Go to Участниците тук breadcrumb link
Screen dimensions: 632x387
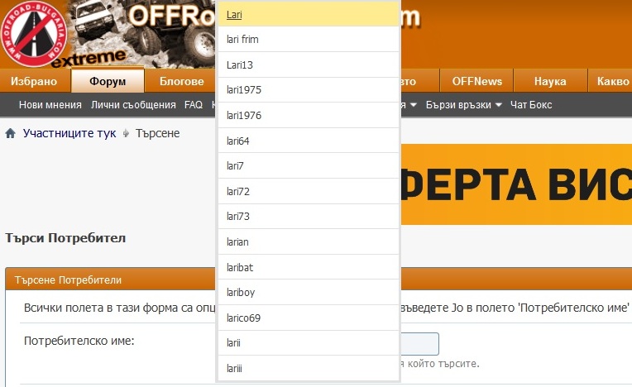69,133
